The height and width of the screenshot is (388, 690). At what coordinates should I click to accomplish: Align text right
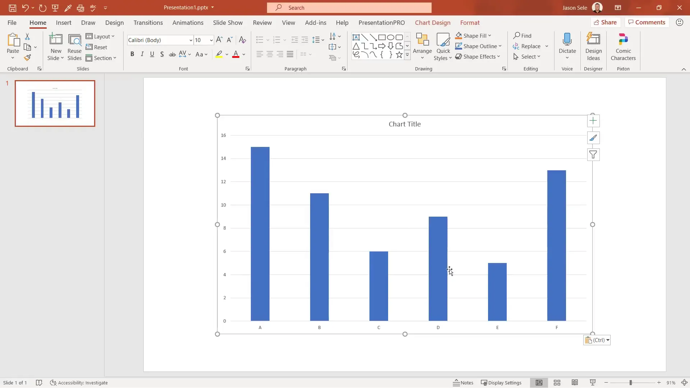[x=280, y=54]
